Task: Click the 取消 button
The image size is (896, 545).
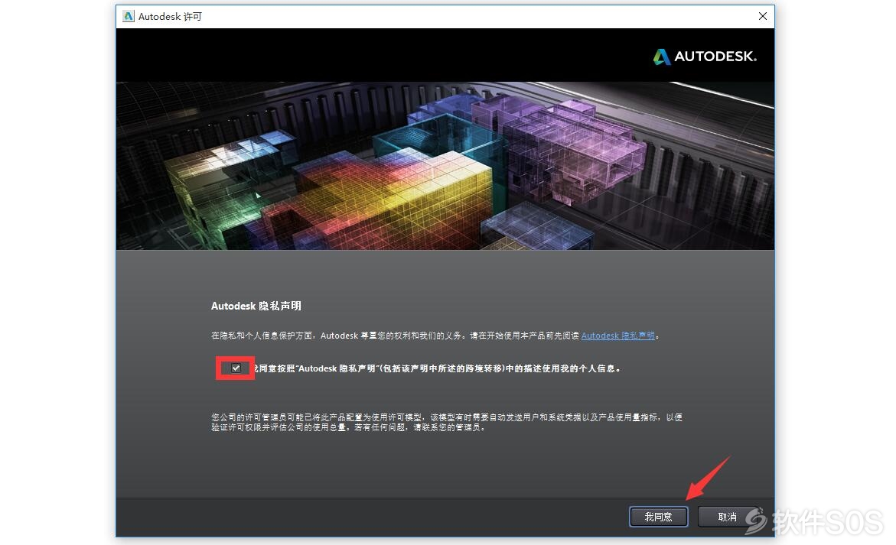Action: (727, 517)
